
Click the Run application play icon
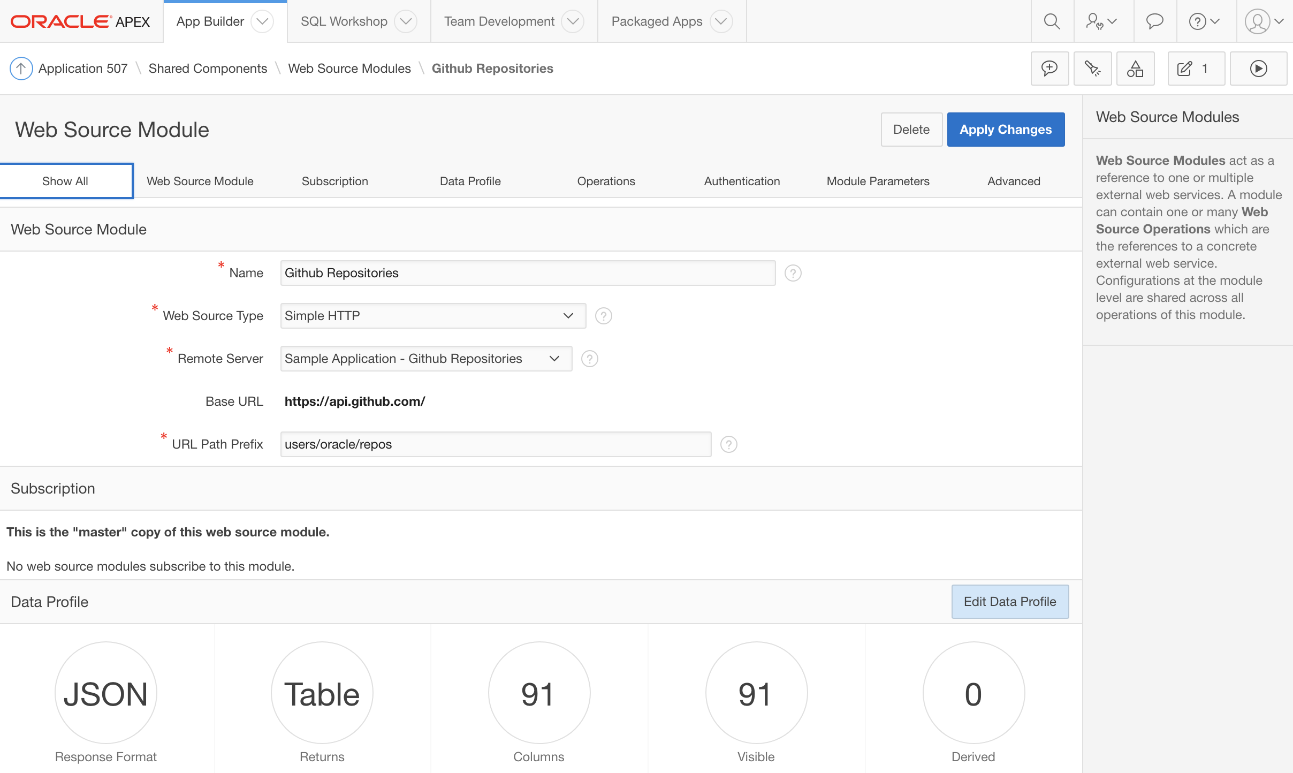[x=1258, y=69]
